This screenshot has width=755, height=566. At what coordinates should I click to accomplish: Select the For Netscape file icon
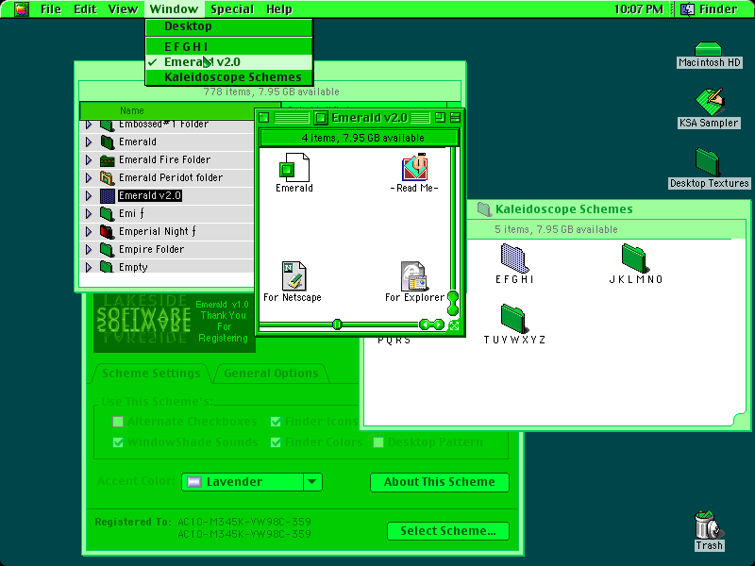point(294,275)
